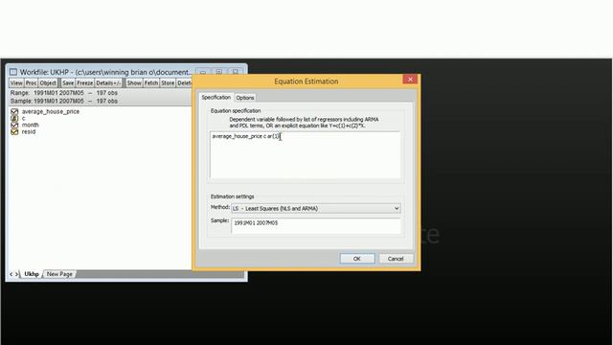
Task: Click the month series icon
Action: (14, 125)
